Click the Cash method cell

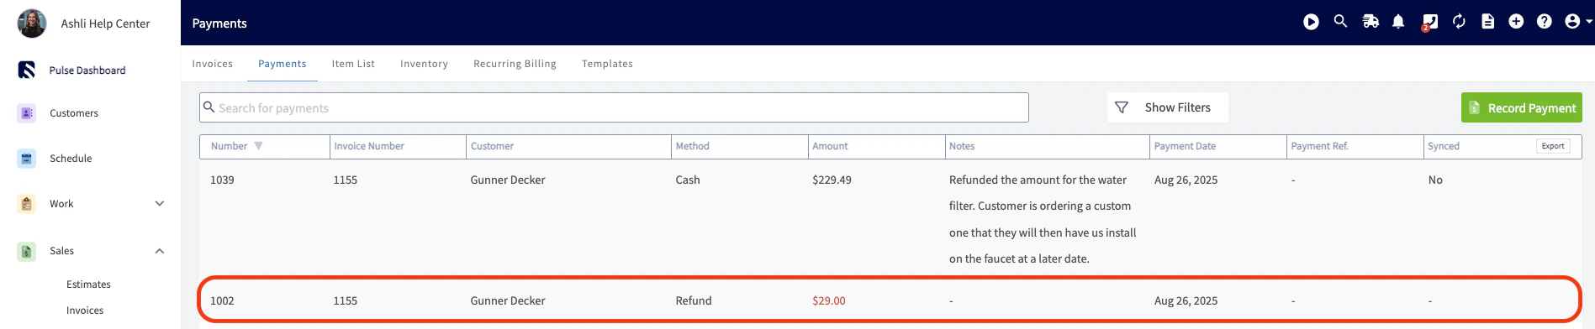click(688, 180)
